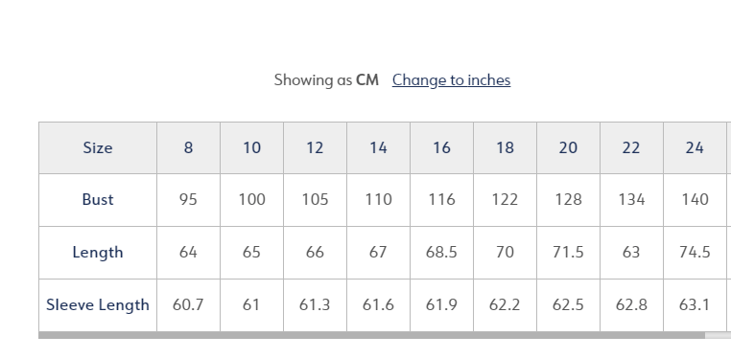The height and width of the screenshot is (358, 731).
Task: Select size 18 column header
Action: [x=506, y=147]
